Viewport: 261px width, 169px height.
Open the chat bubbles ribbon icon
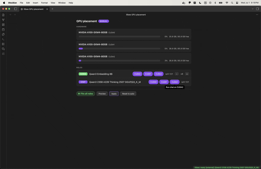click(x=3, y=49)
